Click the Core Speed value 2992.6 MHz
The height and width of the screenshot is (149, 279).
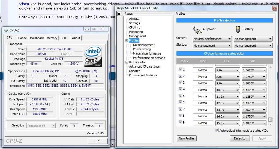coord(40,99)
